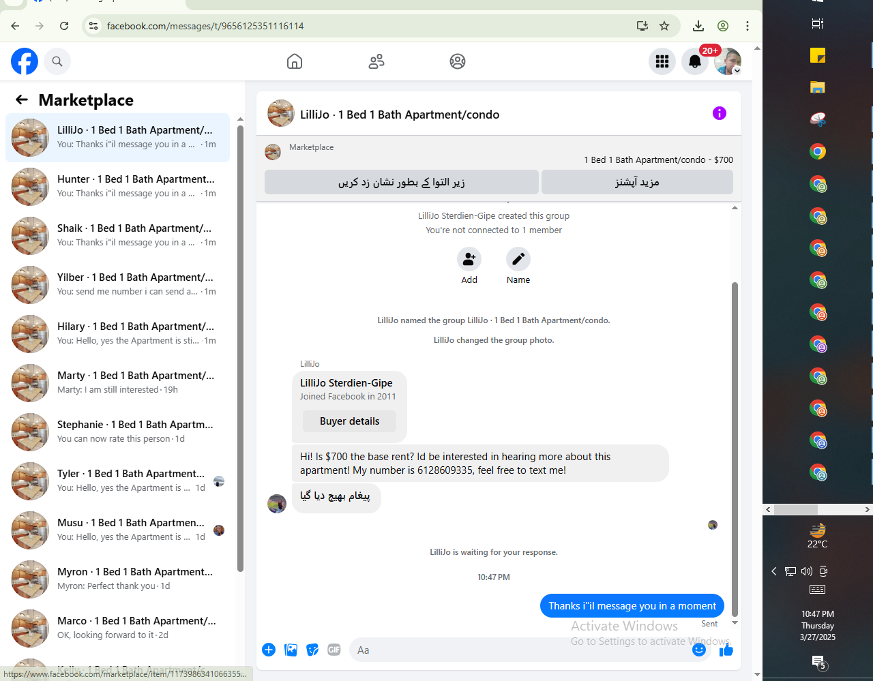Open the Myron conversation
Image resolution: width=873 pixels, height=681 pixels.
click(117, 579)
